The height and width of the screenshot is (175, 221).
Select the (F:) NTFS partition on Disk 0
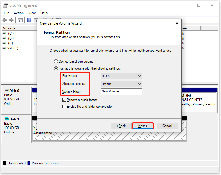pyautogui.click(x=199, y=102)
